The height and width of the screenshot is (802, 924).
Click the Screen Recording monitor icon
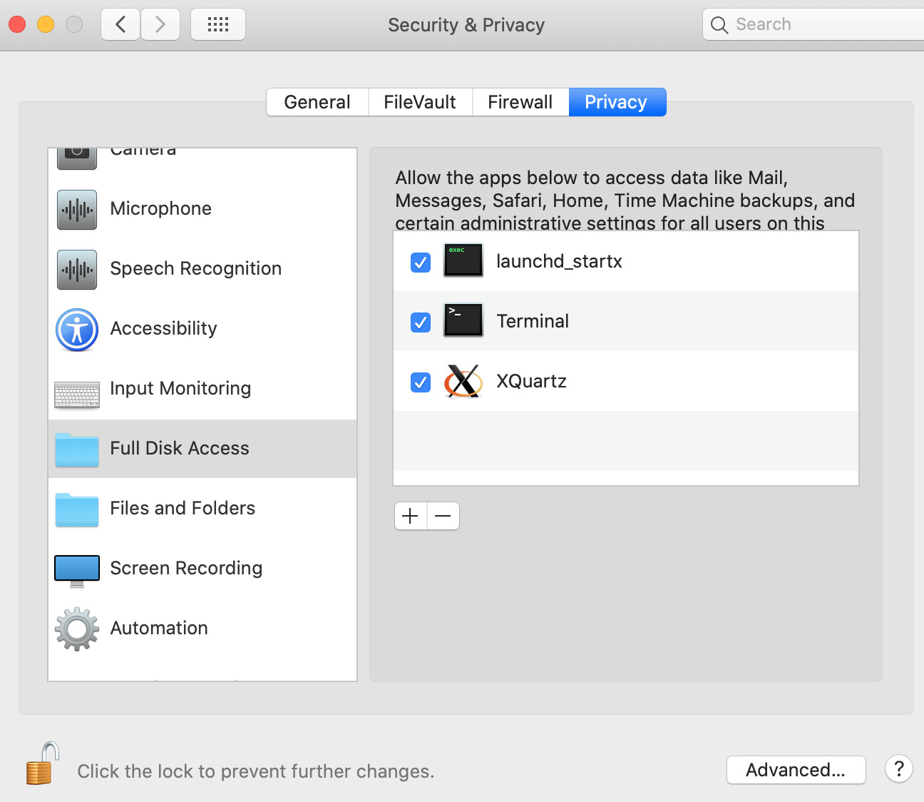click(x=77, y=571)
